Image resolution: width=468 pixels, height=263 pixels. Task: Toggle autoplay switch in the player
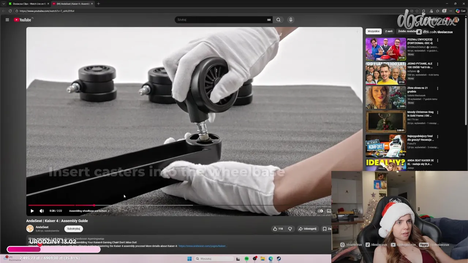coord(321,211)
